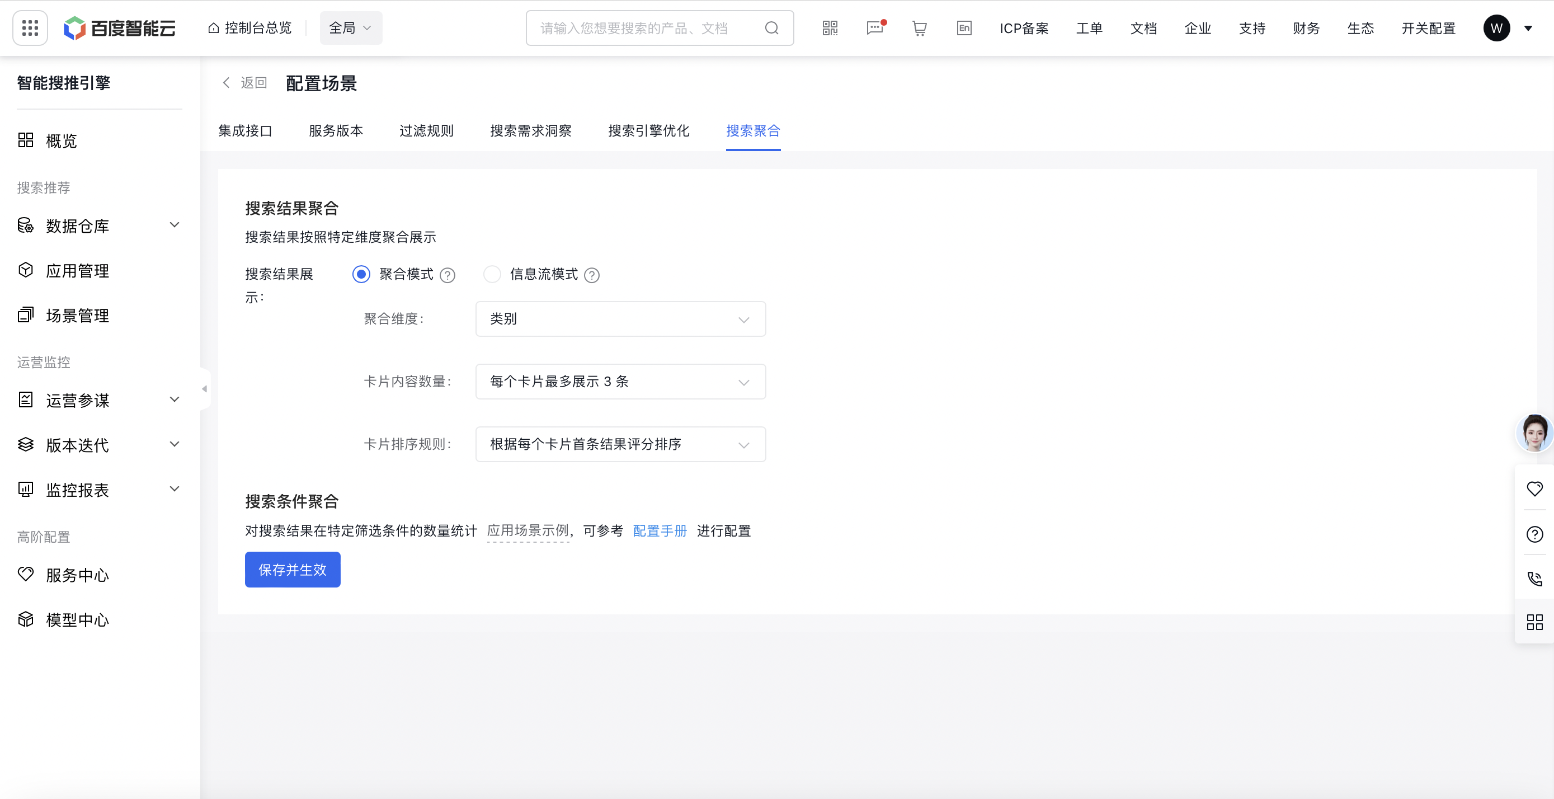Open the 配置手册 link
This screenshot has width=1554, height=799.
click(x=660, y=530)
